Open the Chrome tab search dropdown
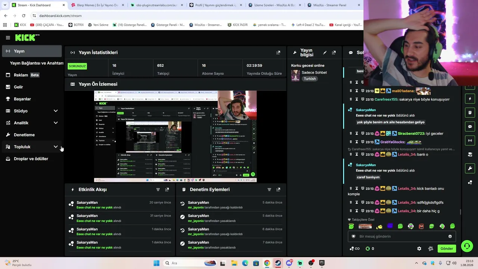The image size is (478, 269). (5, 5)
